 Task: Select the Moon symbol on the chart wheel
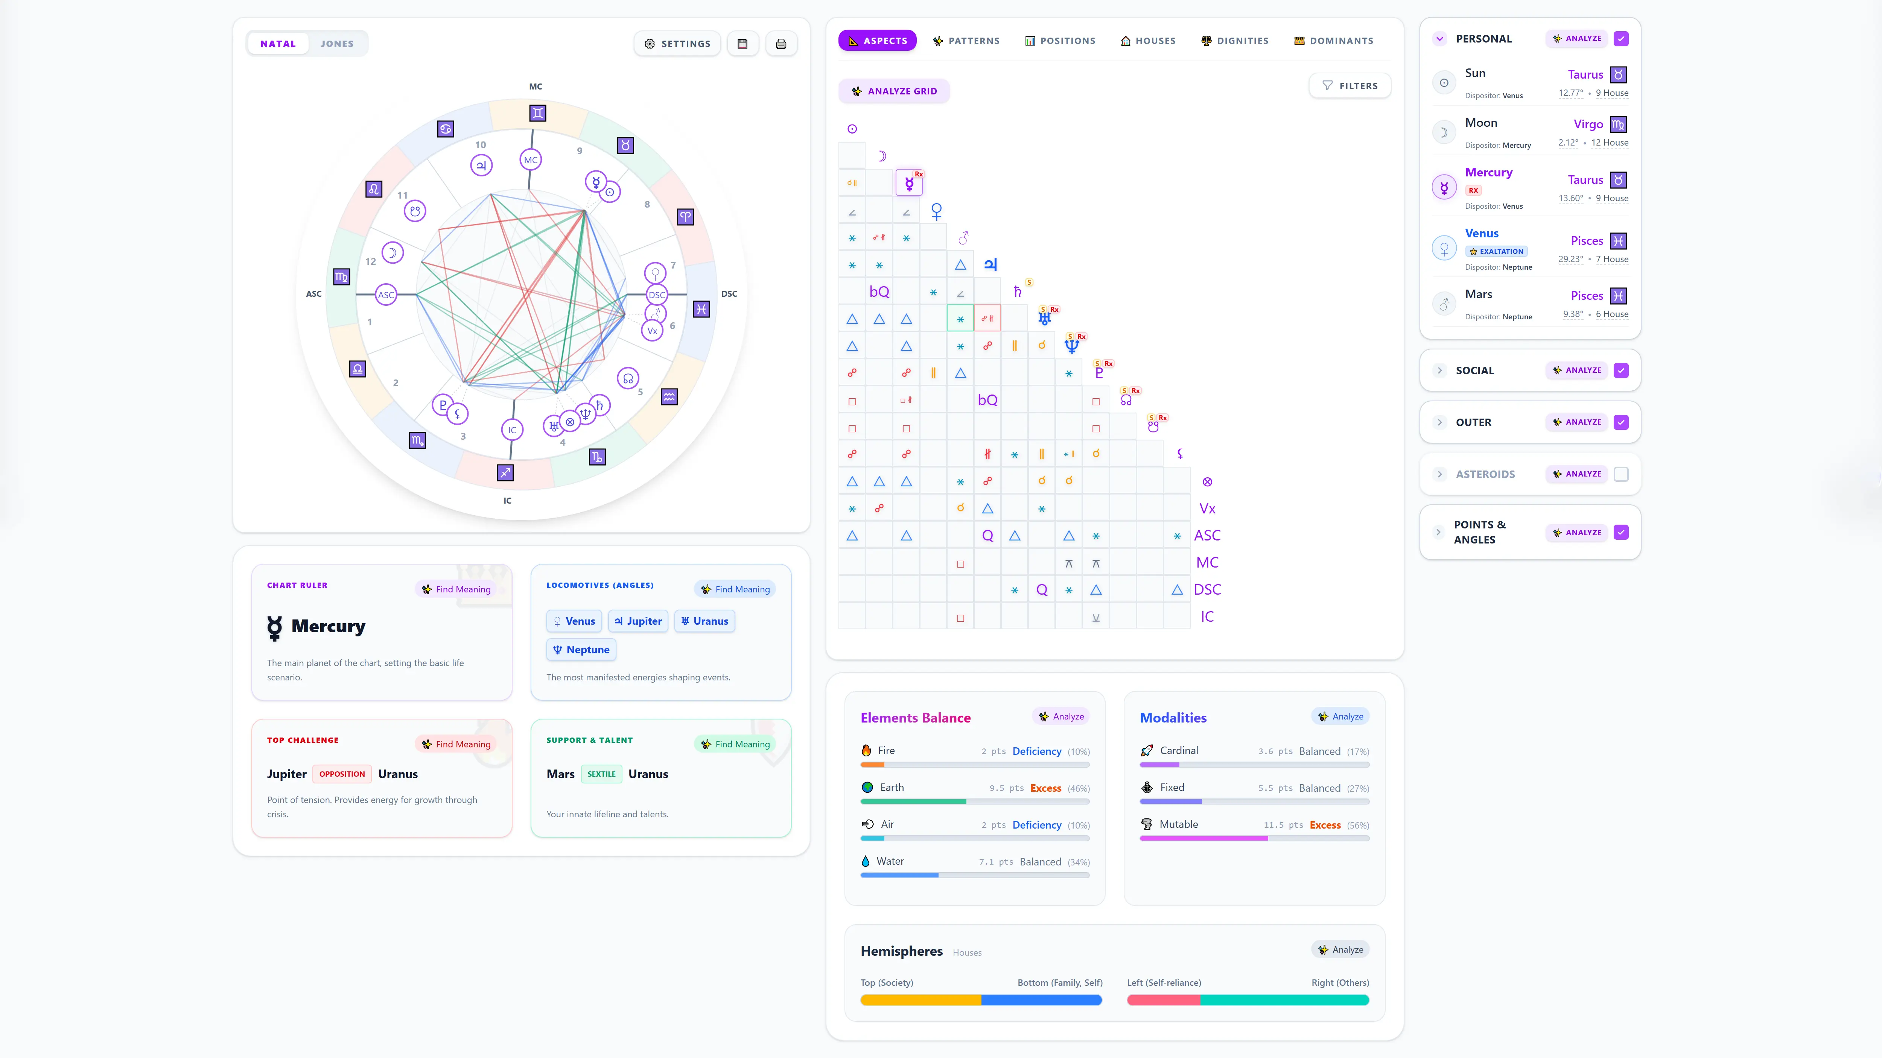click(x=393, y=253)
